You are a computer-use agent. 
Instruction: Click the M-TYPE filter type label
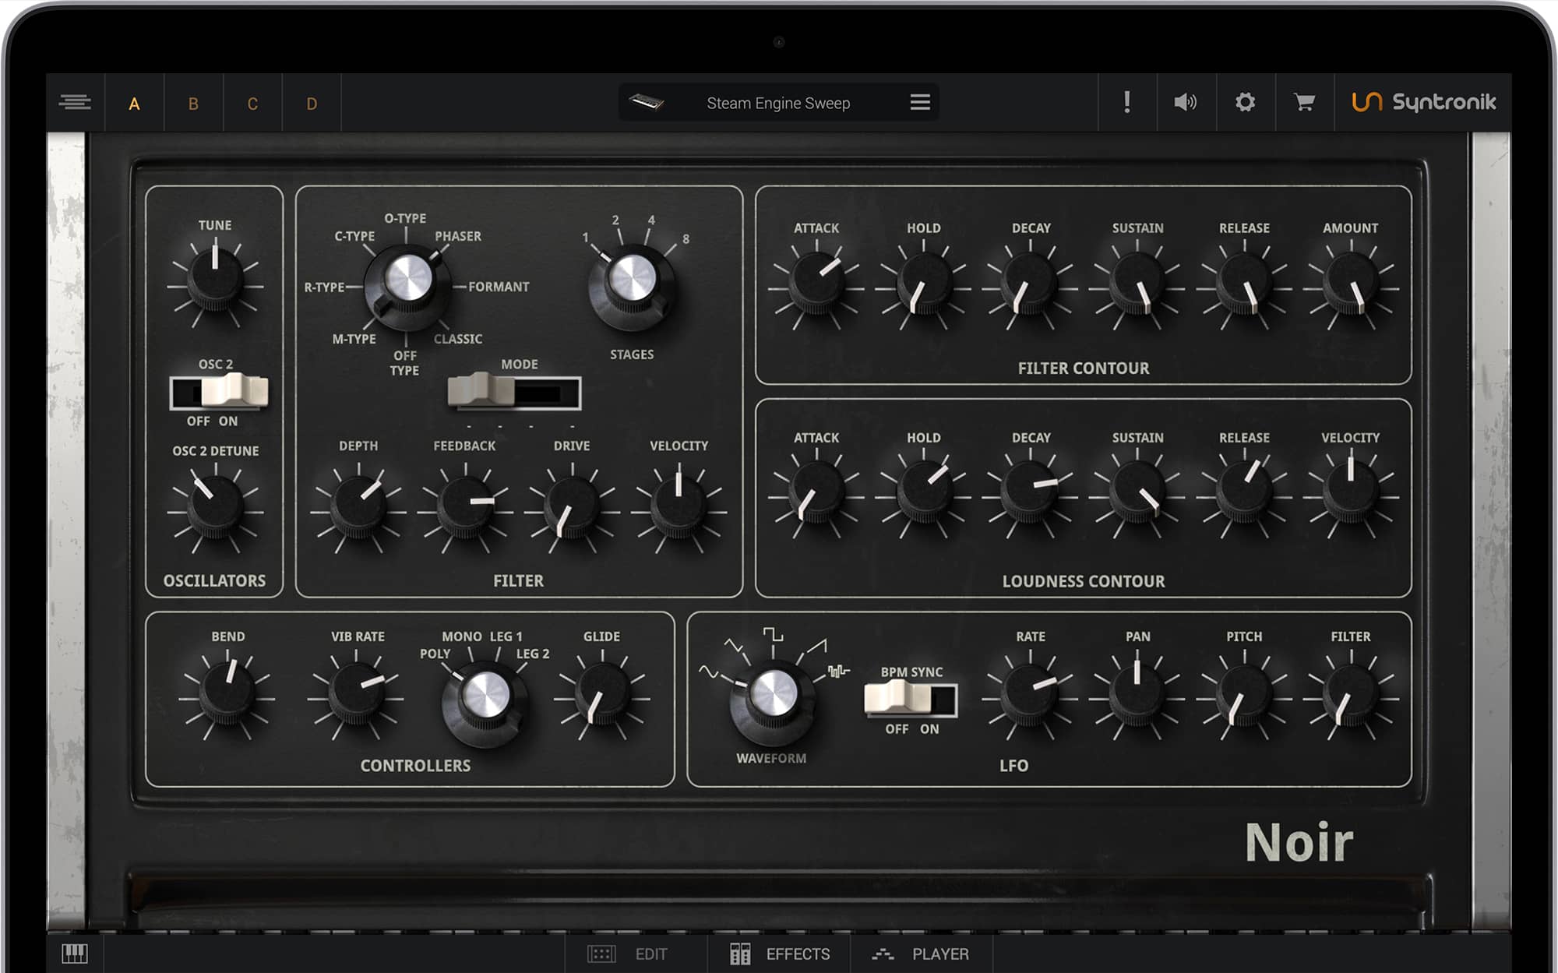pyautogui.click(x=354, y=339)
